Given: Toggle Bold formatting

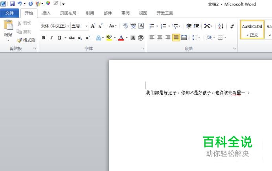Looking at the screenshot, I should pyautogui.click(x=44, y=38).
